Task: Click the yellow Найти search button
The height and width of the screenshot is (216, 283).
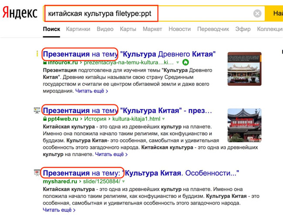Action: [274, 13]
